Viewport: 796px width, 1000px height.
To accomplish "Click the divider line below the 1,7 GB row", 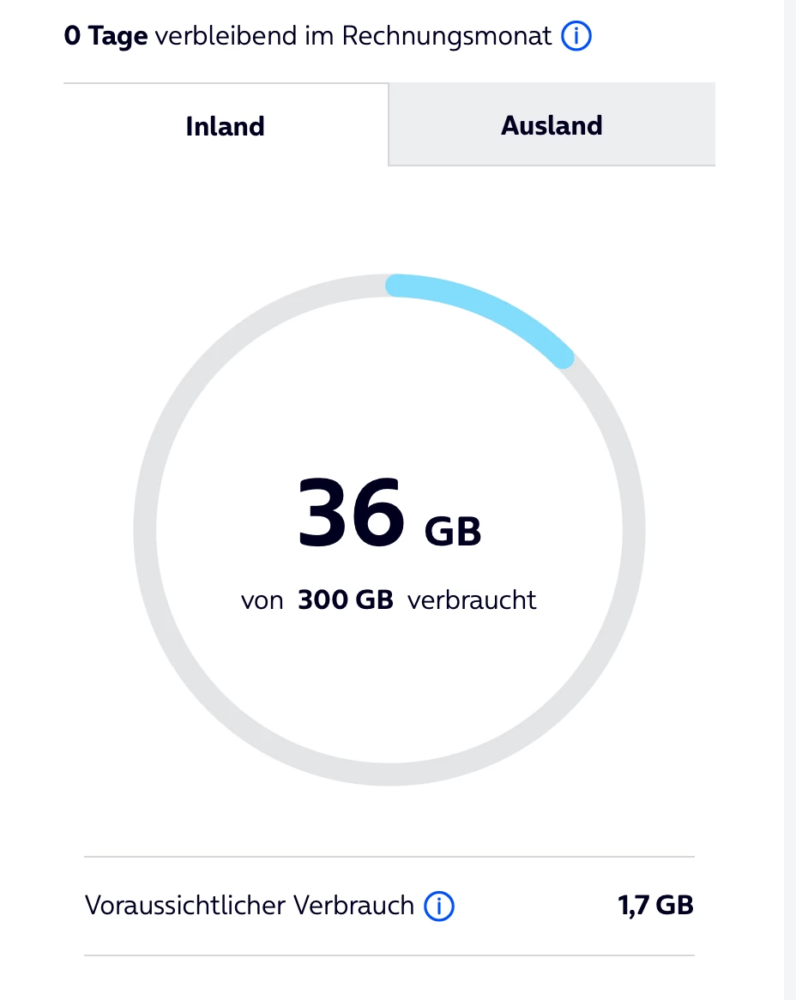I will pyautogui.click(x=389, y=955).
